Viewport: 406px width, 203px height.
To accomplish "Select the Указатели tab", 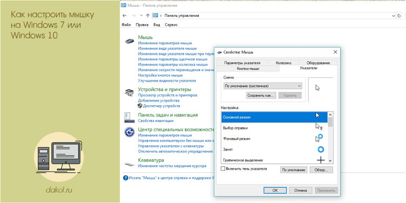I will [309, 68].
